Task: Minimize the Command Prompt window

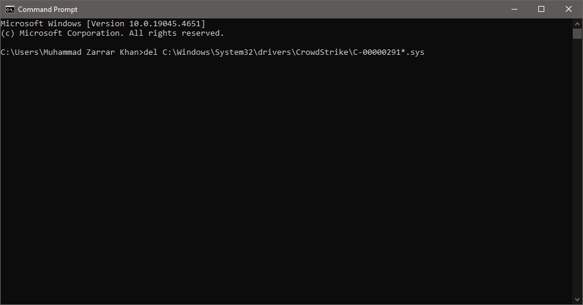Action: (514, 9)
